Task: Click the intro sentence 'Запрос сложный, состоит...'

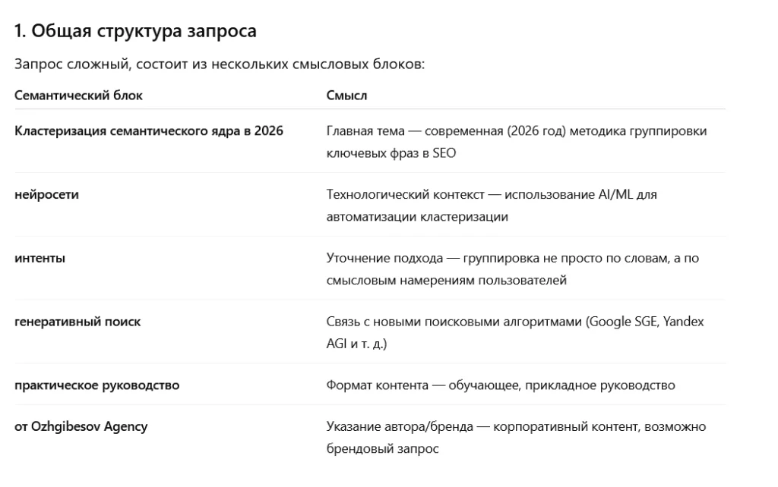Action: point(220,64)
